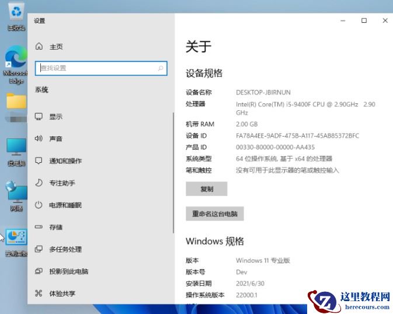Screen dimensions: 393x314
Task: Open 电源和睡眠 settings page
Action: 65,205
